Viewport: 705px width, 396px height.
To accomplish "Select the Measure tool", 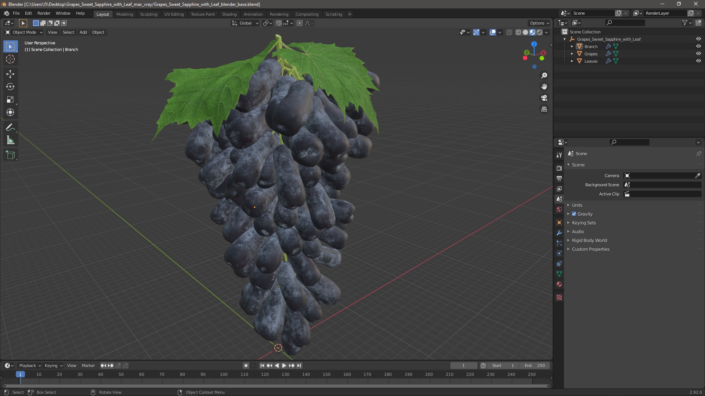I will pos(10,140).
